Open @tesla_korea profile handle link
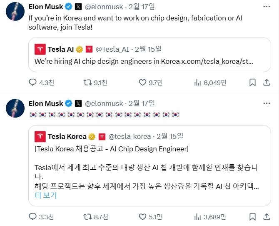The width and height of the screenshot is (279, 226). (130, 136)
